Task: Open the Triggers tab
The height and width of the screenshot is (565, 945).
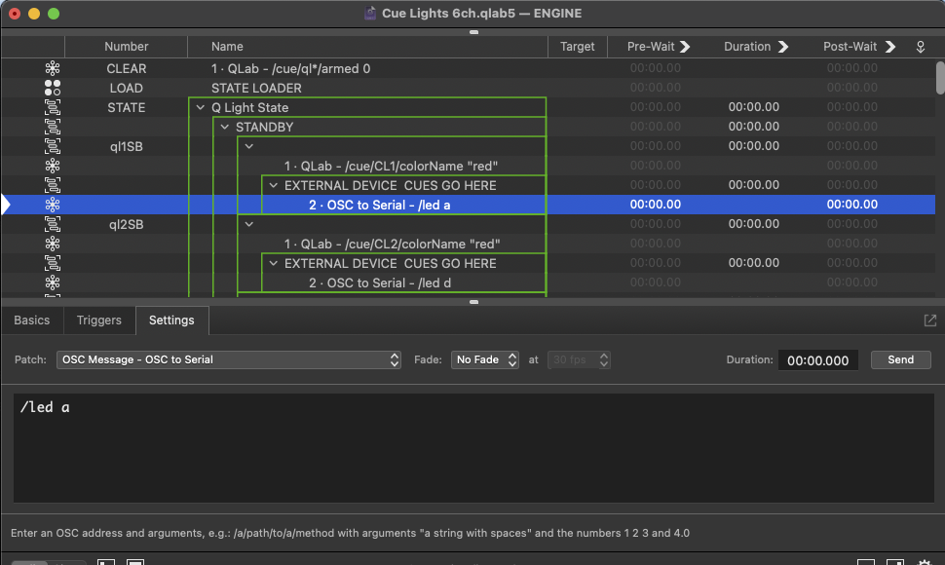Action: point(99,320)
